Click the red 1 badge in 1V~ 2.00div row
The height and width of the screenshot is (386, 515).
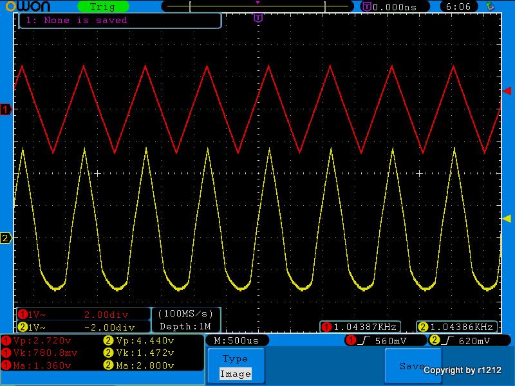tap(23, 315)
